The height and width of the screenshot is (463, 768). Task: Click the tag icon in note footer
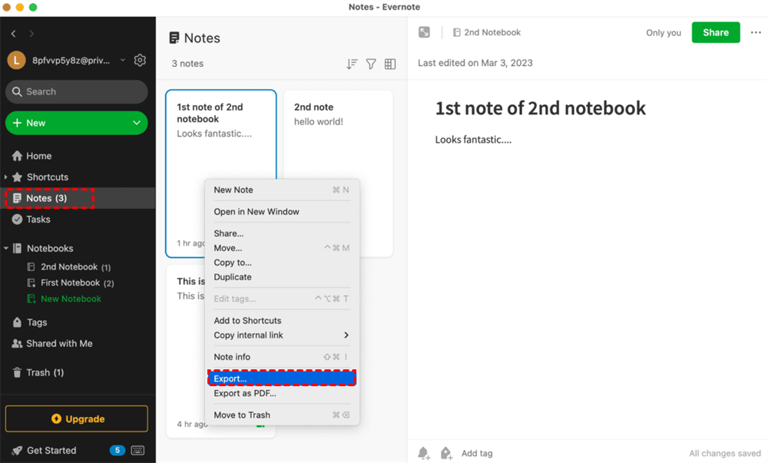tap(446, 453)
